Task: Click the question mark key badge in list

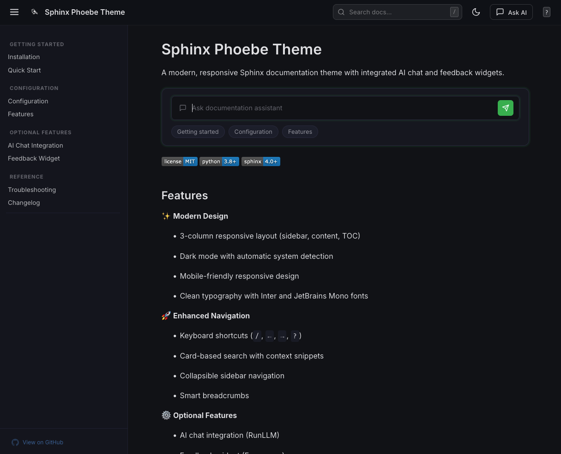Action: tap(295, 336)
